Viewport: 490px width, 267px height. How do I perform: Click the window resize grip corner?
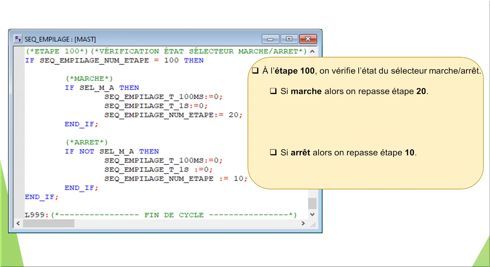pos(313,225)
